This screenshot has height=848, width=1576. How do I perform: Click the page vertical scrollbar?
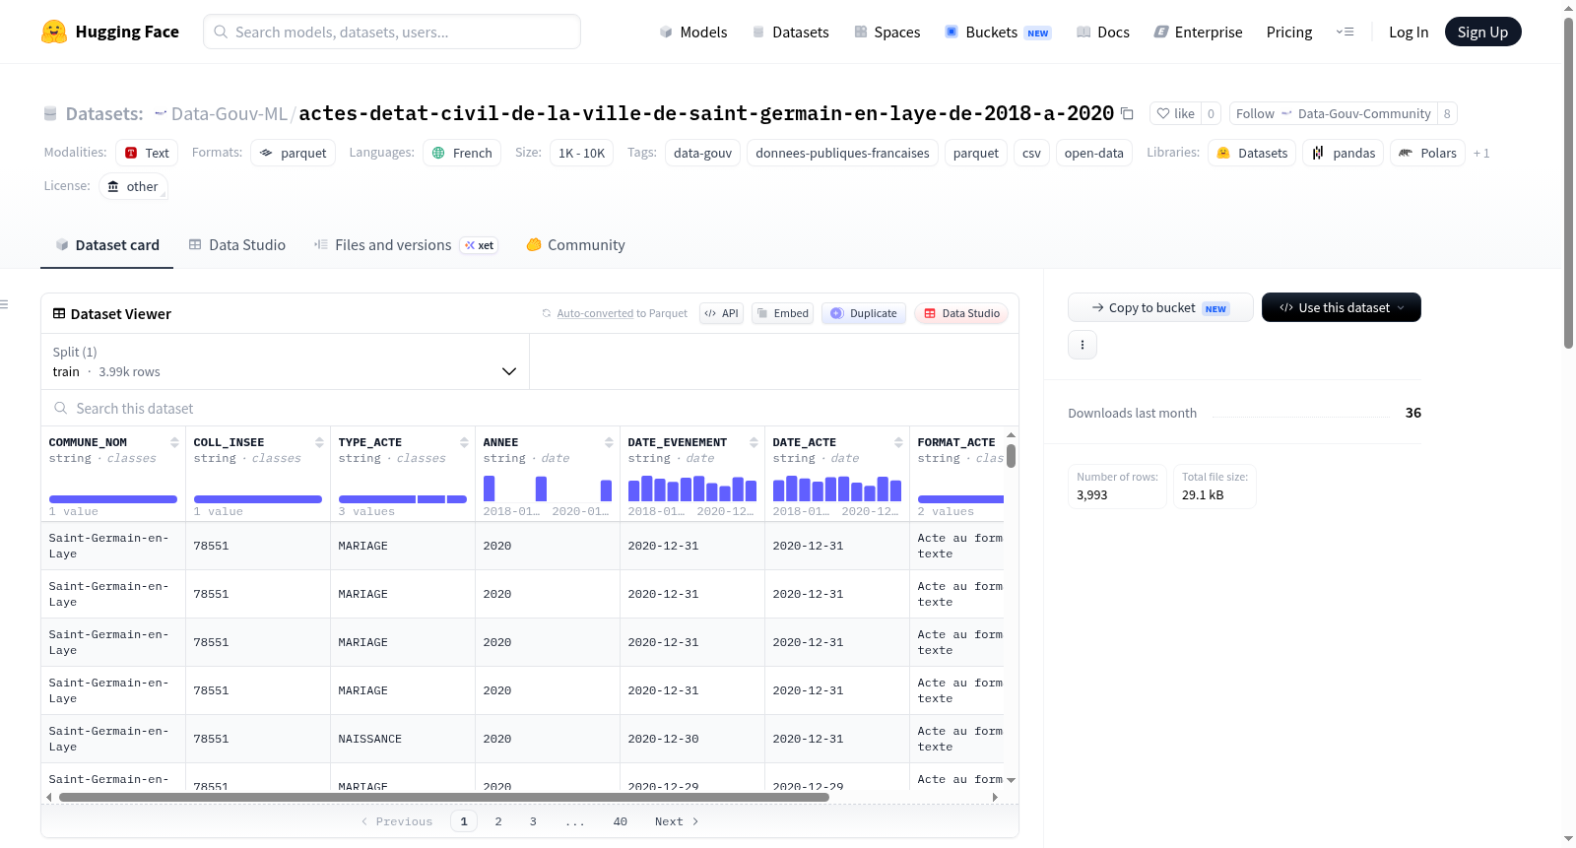click(1568, 182)
